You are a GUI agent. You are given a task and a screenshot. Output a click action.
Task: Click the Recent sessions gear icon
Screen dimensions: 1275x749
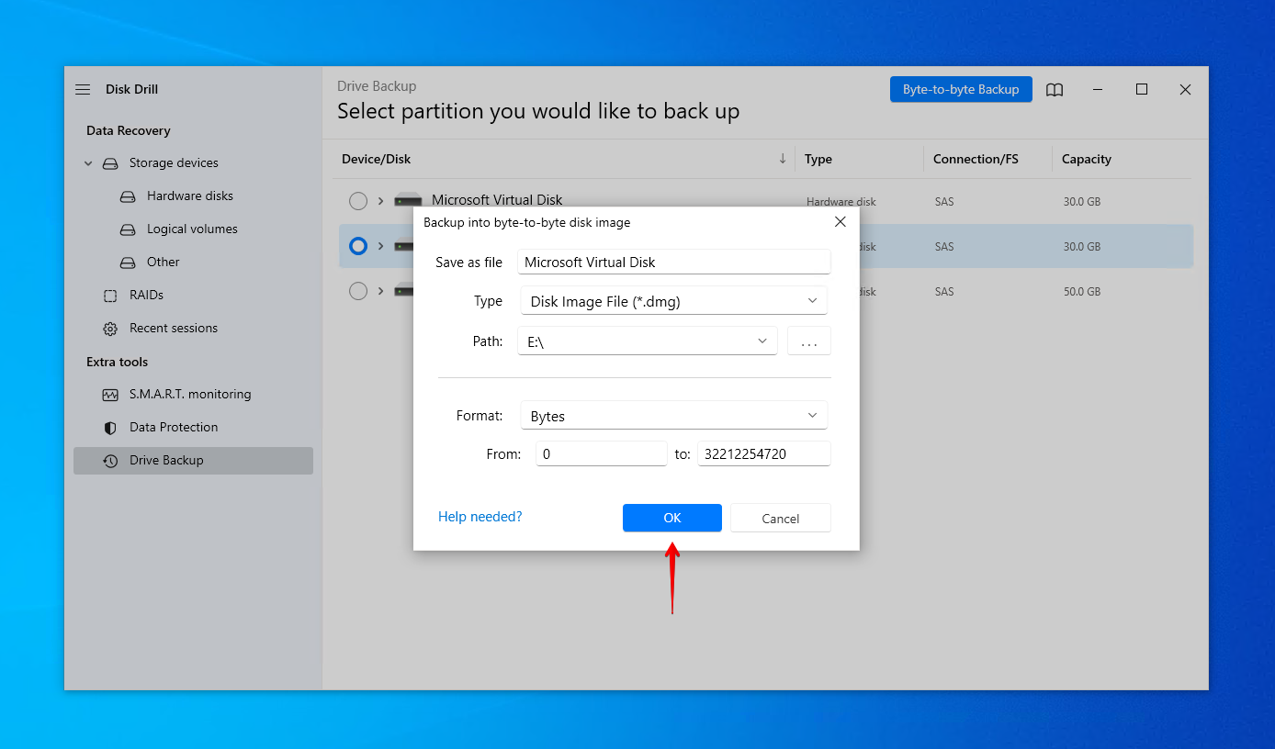click(x=110, y=329)
